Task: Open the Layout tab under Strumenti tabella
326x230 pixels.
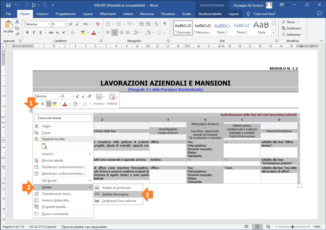Action: tap(233, 14)
